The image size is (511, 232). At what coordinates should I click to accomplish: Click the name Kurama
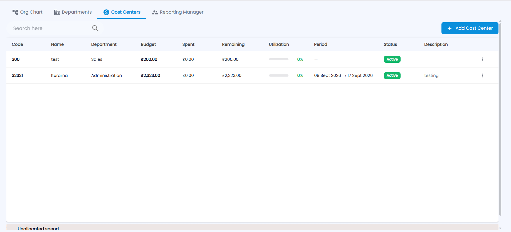[59, 75]
